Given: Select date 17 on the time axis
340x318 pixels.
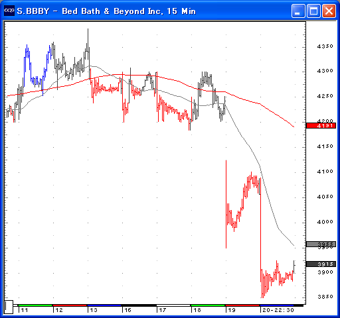Looking at the screenshot, I should [x=163, y=310].
